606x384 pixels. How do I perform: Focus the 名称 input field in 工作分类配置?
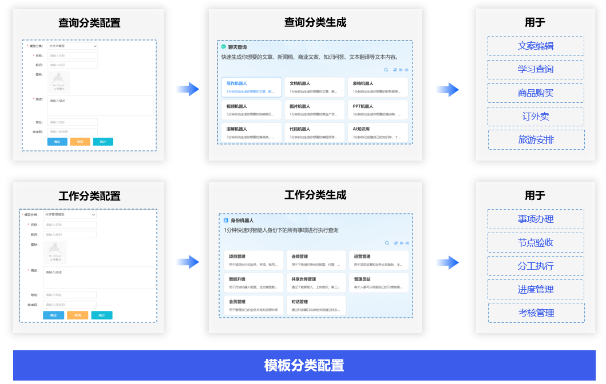click(x=70, y=225)
